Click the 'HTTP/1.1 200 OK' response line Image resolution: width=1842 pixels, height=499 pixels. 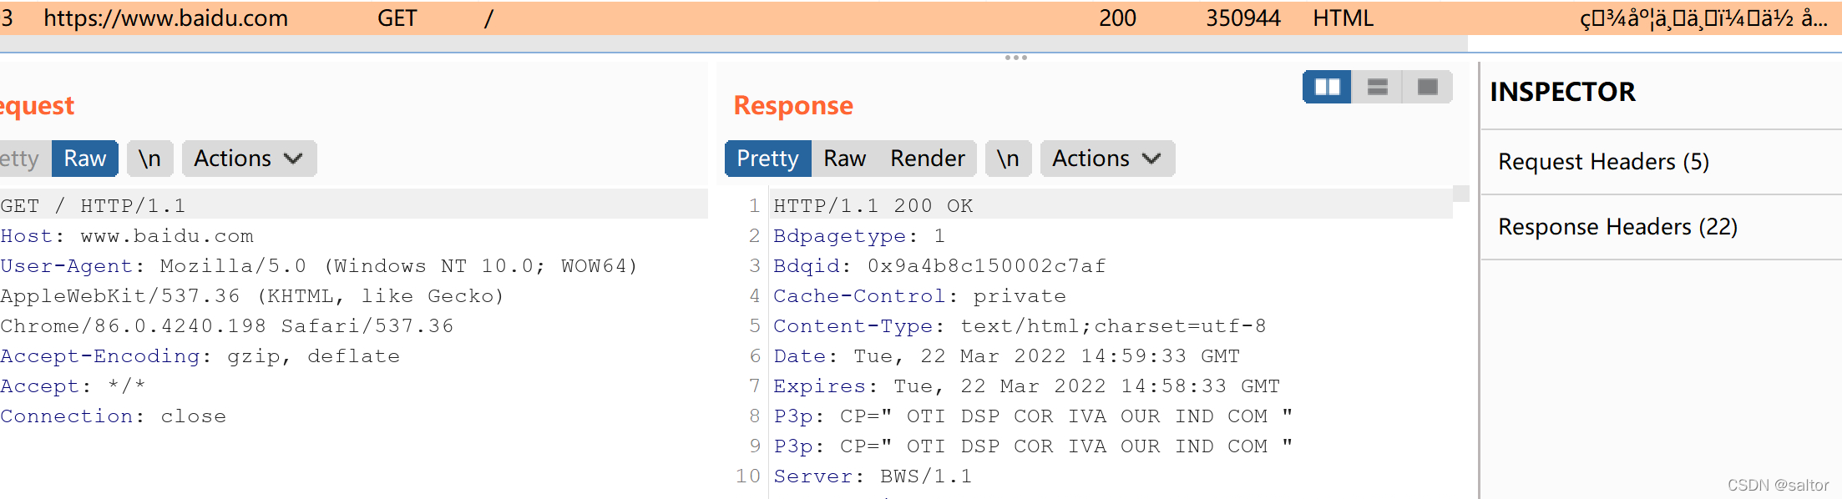tap(873, 205)
